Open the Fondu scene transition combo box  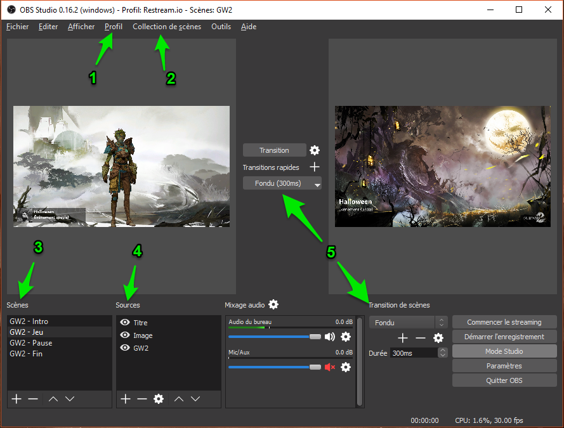point(409,322)
